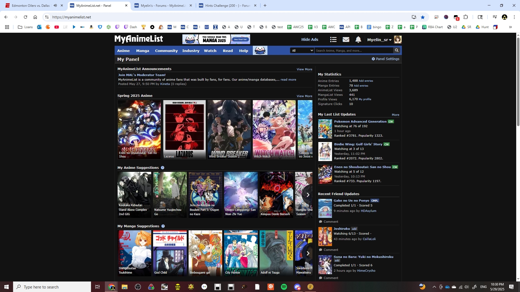Click the search magnifier button on MyAnimeList
This screenshot has width=520, height=292.
(x=397, y=50)
